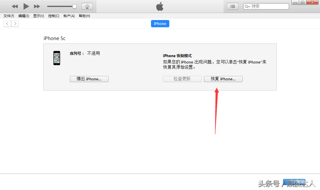Click the 弹出 iPhone... button
Screen dimensions: 320x190
(89, 79)
